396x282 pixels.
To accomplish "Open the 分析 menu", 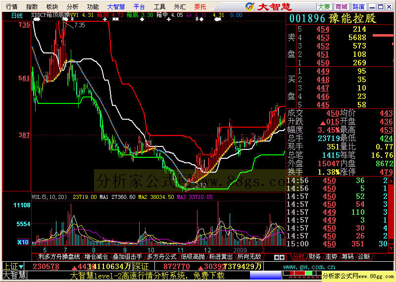I will coord(72,7).
